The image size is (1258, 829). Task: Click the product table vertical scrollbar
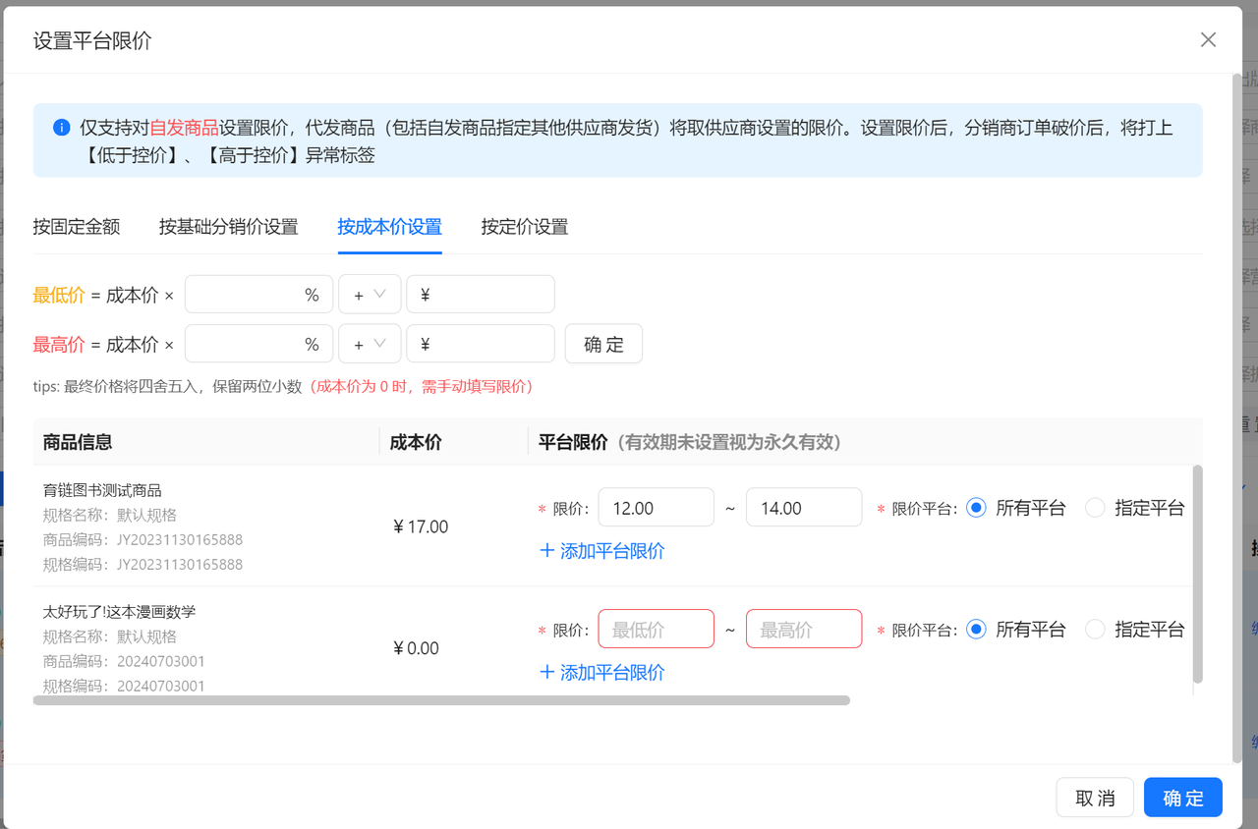tap(1197, 574)
